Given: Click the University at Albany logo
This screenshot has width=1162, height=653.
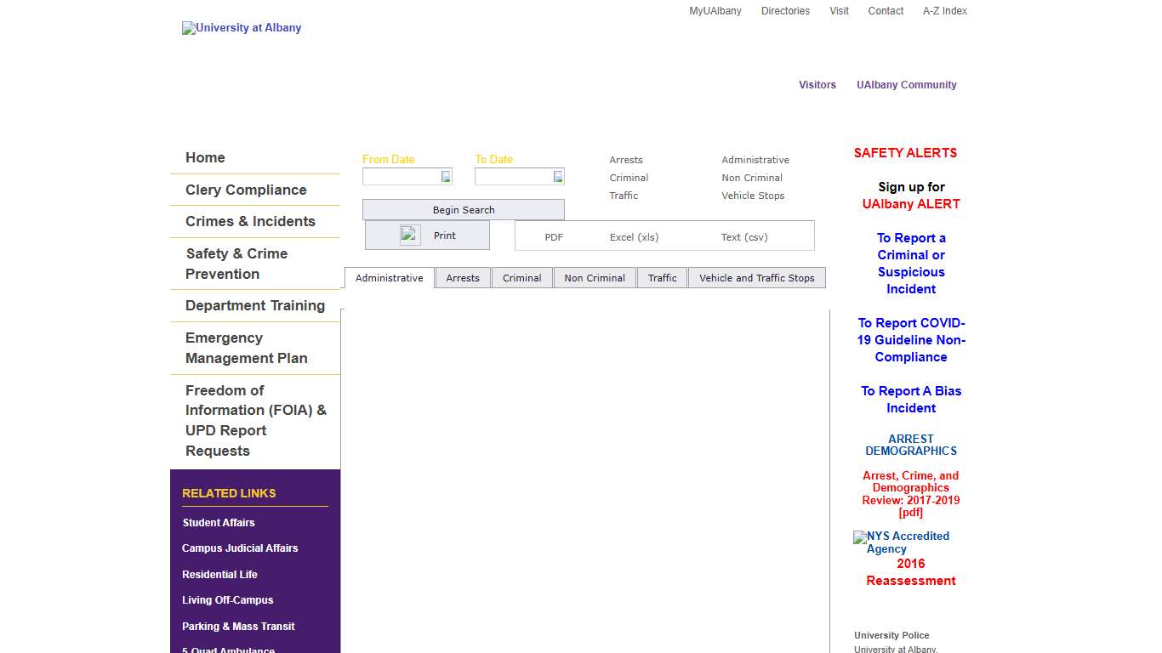Looking at the screenshot, I should pos(242,28).
